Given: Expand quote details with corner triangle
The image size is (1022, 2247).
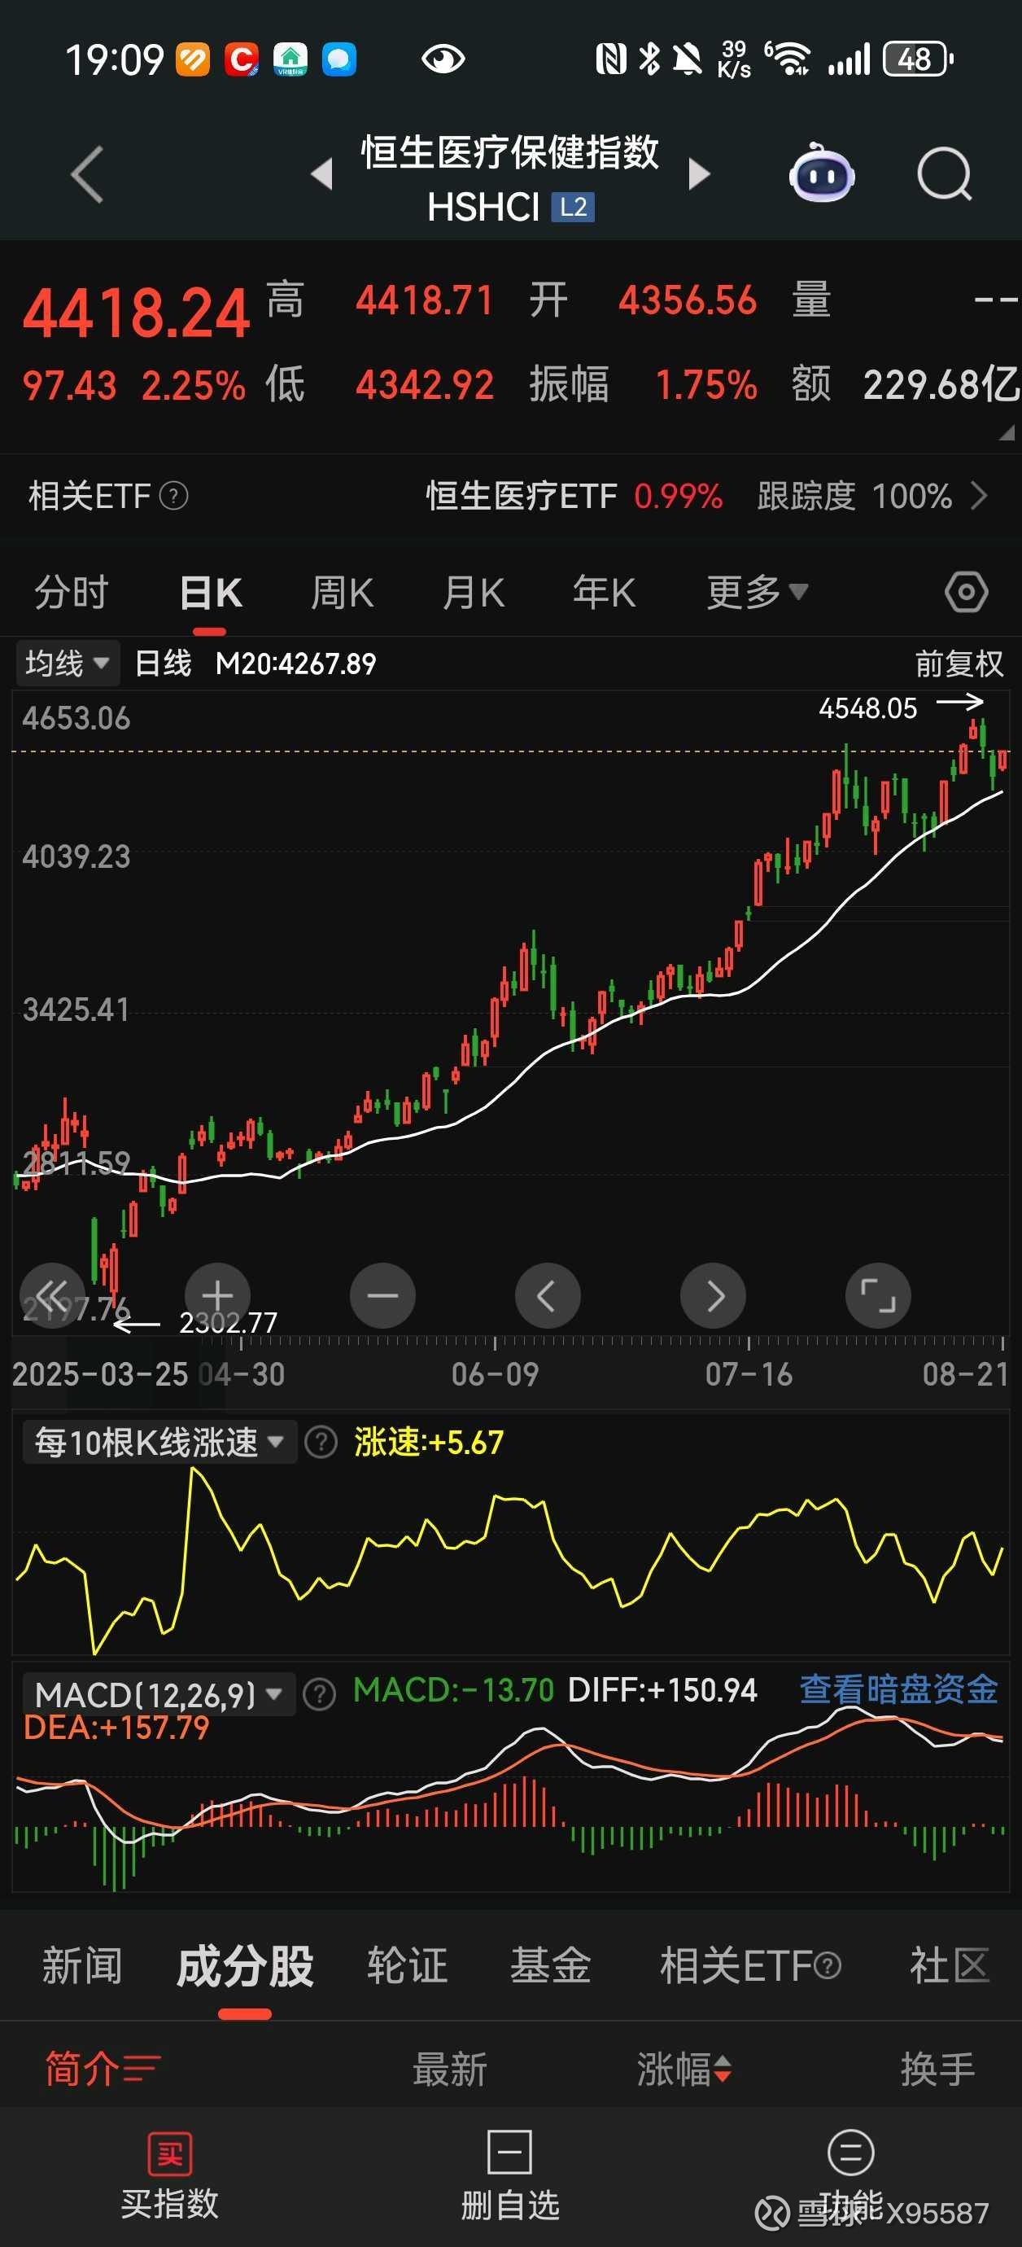Looking at the screenshot, I should (x=1007, y=431).
